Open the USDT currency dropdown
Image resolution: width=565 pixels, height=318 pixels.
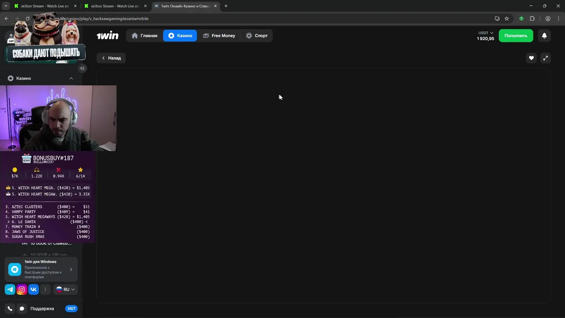click(486, 33)
